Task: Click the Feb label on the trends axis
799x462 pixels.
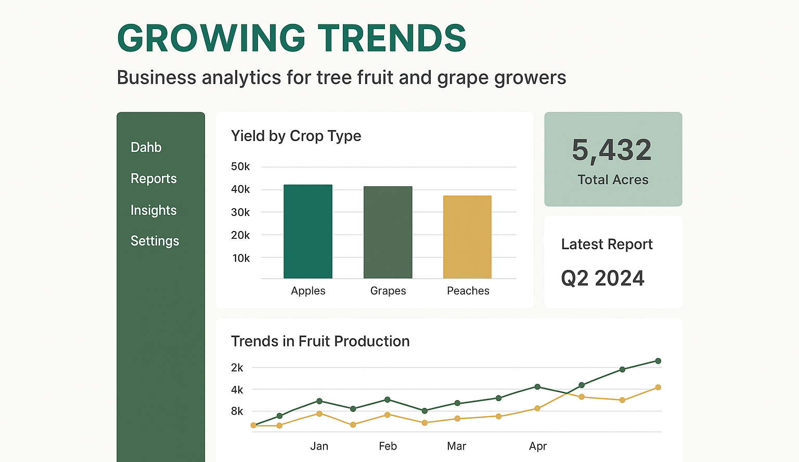Action: click(388, 446)
